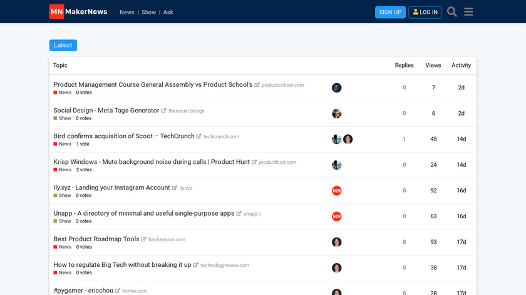The height and width of the screenshot is (295, 526).
Task: Open poster avatar on Best Product Roadmap Tools
Action: point(337,242)
